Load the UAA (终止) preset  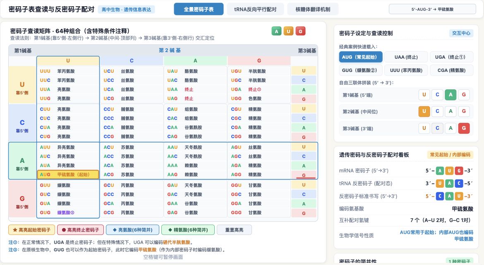pos(406,57)
